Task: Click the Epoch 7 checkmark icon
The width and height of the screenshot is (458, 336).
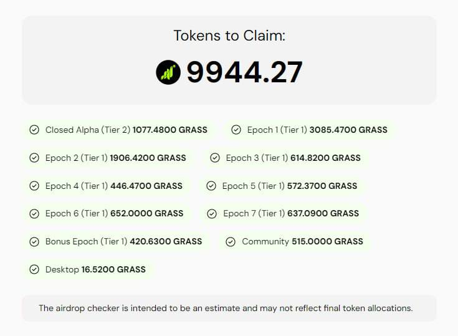Action: click(212, 214)
